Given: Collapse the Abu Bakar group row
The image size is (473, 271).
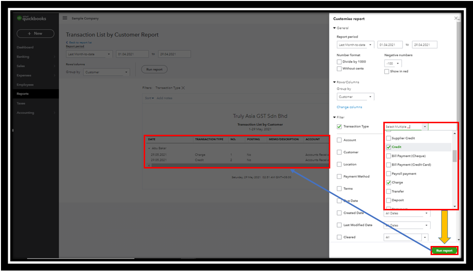Looking at the screenshot, I should (x=149, y=148).
